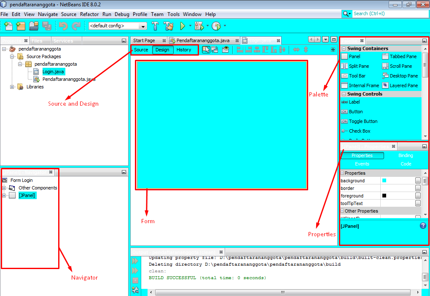Viewport: 430px width, 296px height.
Task: Open the Run Project dropdown arrow
Action: point(190,26)
